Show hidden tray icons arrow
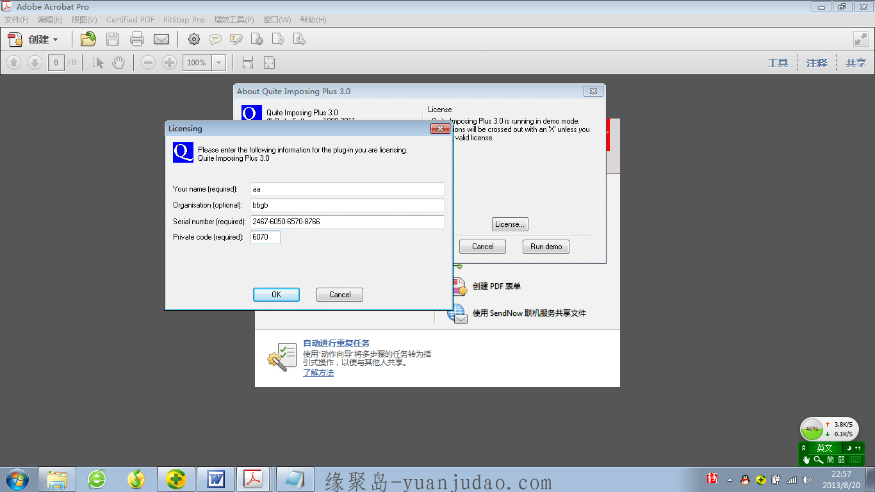This screenshot has height=492, width=875. [x=730, y=479]
